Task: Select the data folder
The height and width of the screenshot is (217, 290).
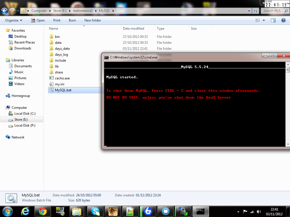Action: (x=58, y=43)
